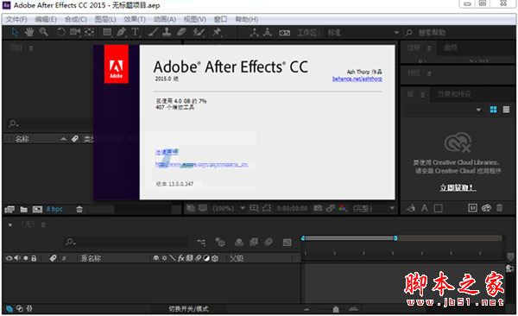Create new folder in Project panel

pyautogui.click(x=24, y=209)
